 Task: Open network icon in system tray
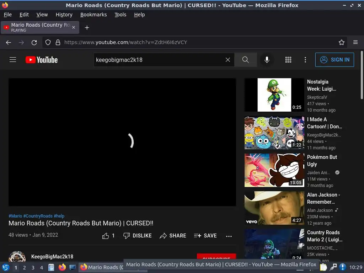(333, 267)
